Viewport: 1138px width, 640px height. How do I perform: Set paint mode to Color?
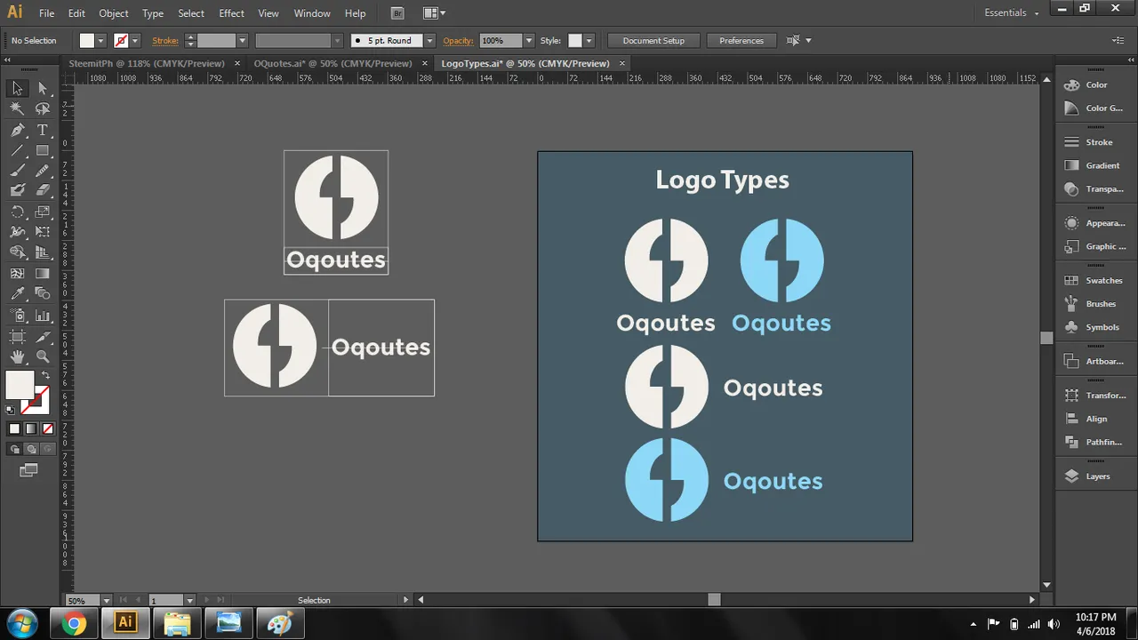coord(14,428)
